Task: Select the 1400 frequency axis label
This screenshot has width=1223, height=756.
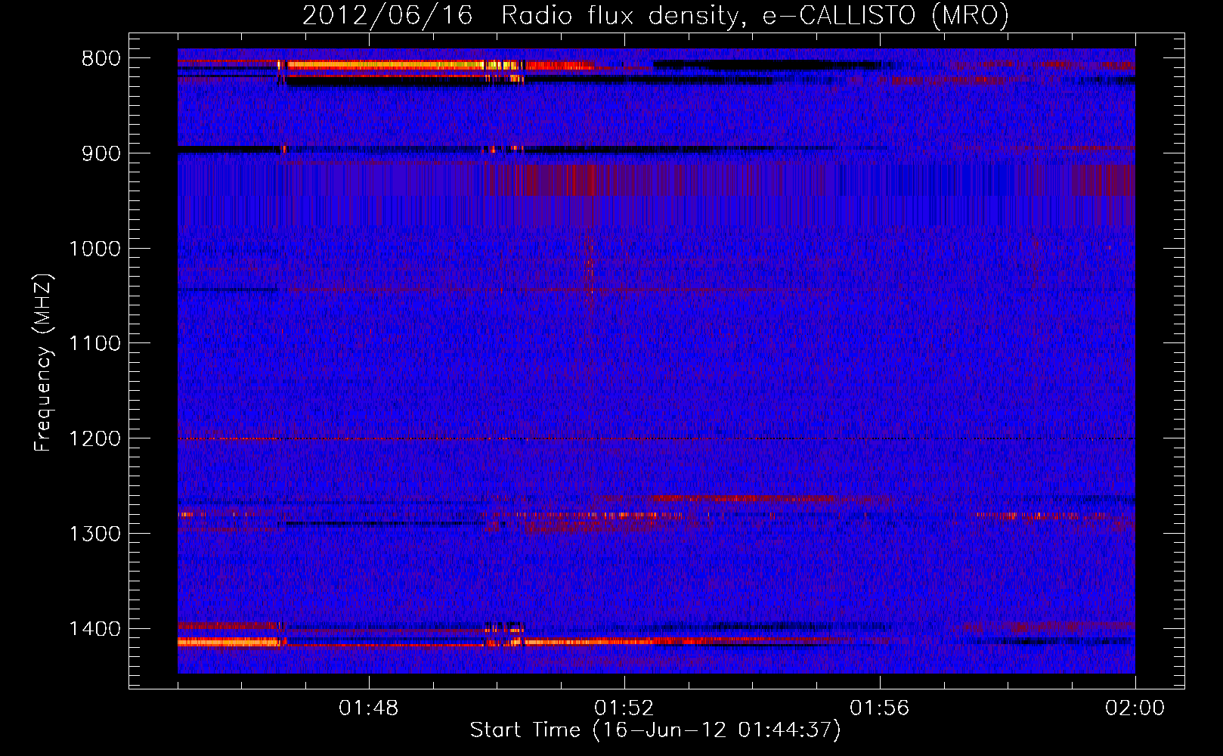Action: click(x=94, y=629)
